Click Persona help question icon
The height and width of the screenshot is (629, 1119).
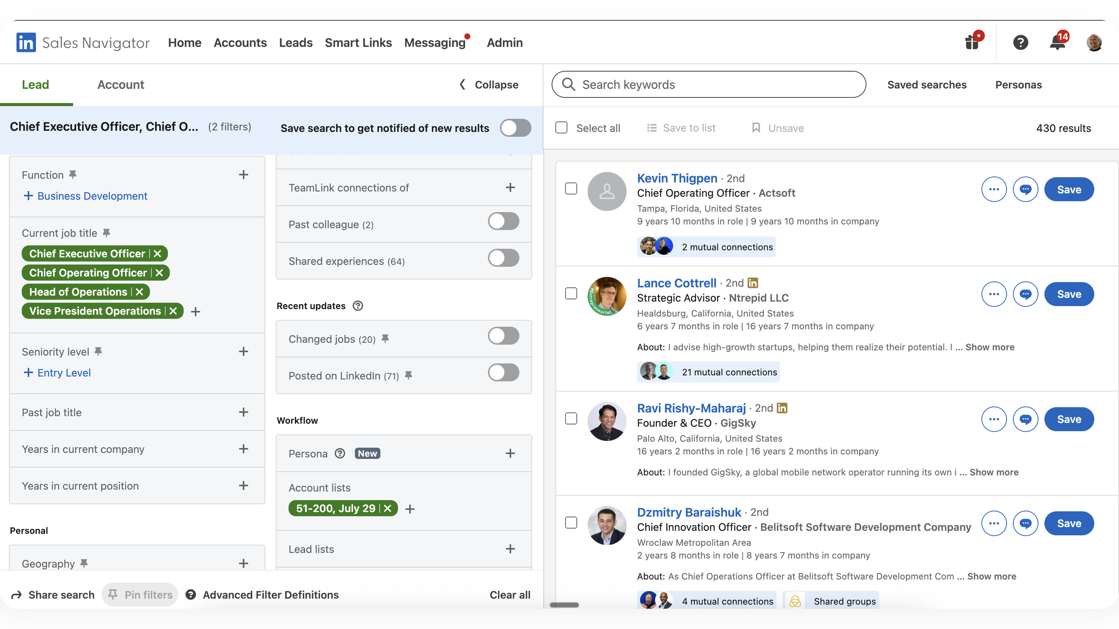click(x=340, y=453)
